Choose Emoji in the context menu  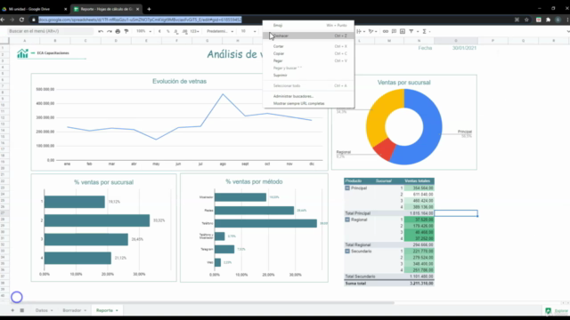tap(308, 26)
